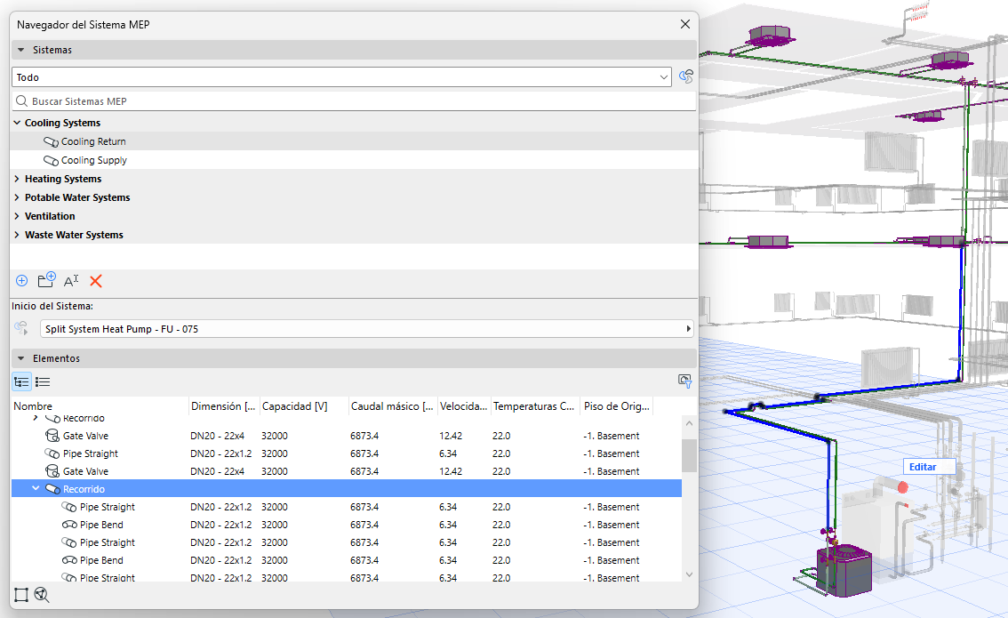The image size is (1008, 618).
Task: Click the elements list vertical scrollbar thumb
Action: [x=689, y=455]
